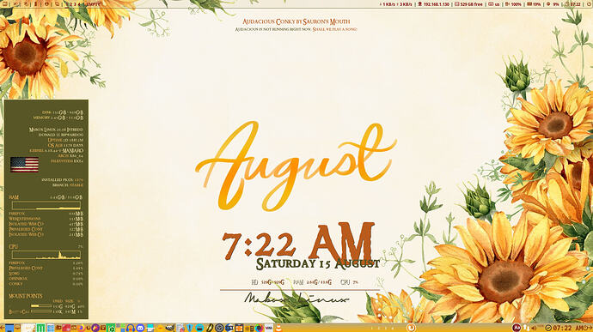Click the green M Manjaro icon
Screen dimensions: 593x332
40,328
